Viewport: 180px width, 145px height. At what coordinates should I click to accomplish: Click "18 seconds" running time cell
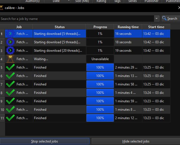pyautogui.click(x=128, y=42)
